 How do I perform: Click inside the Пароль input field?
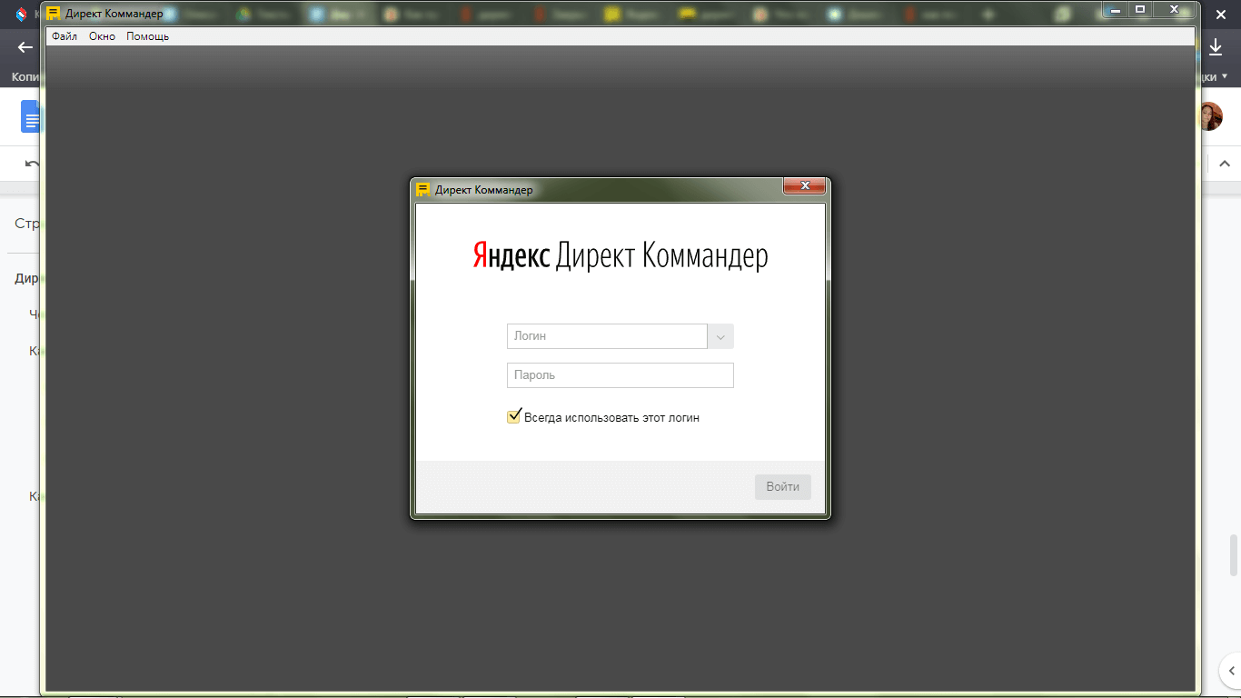[x=620, y=374]
